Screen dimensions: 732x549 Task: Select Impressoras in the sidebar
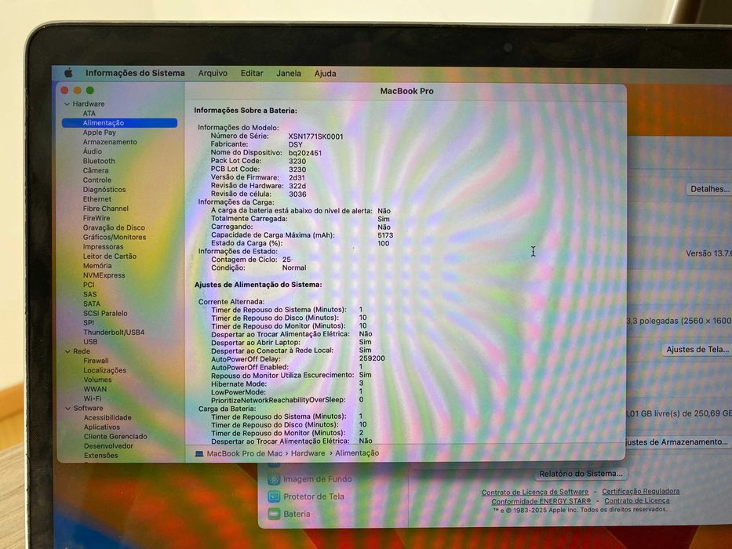pos(104,247)
